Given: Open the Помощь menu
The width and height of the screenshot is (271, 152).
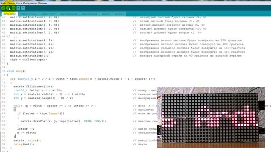Looking at the screenshot, I should coord(42,3).
